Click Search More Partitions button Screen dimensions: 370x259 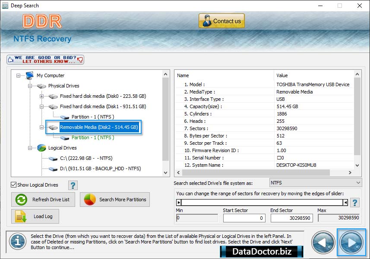(x=115, y=200)
